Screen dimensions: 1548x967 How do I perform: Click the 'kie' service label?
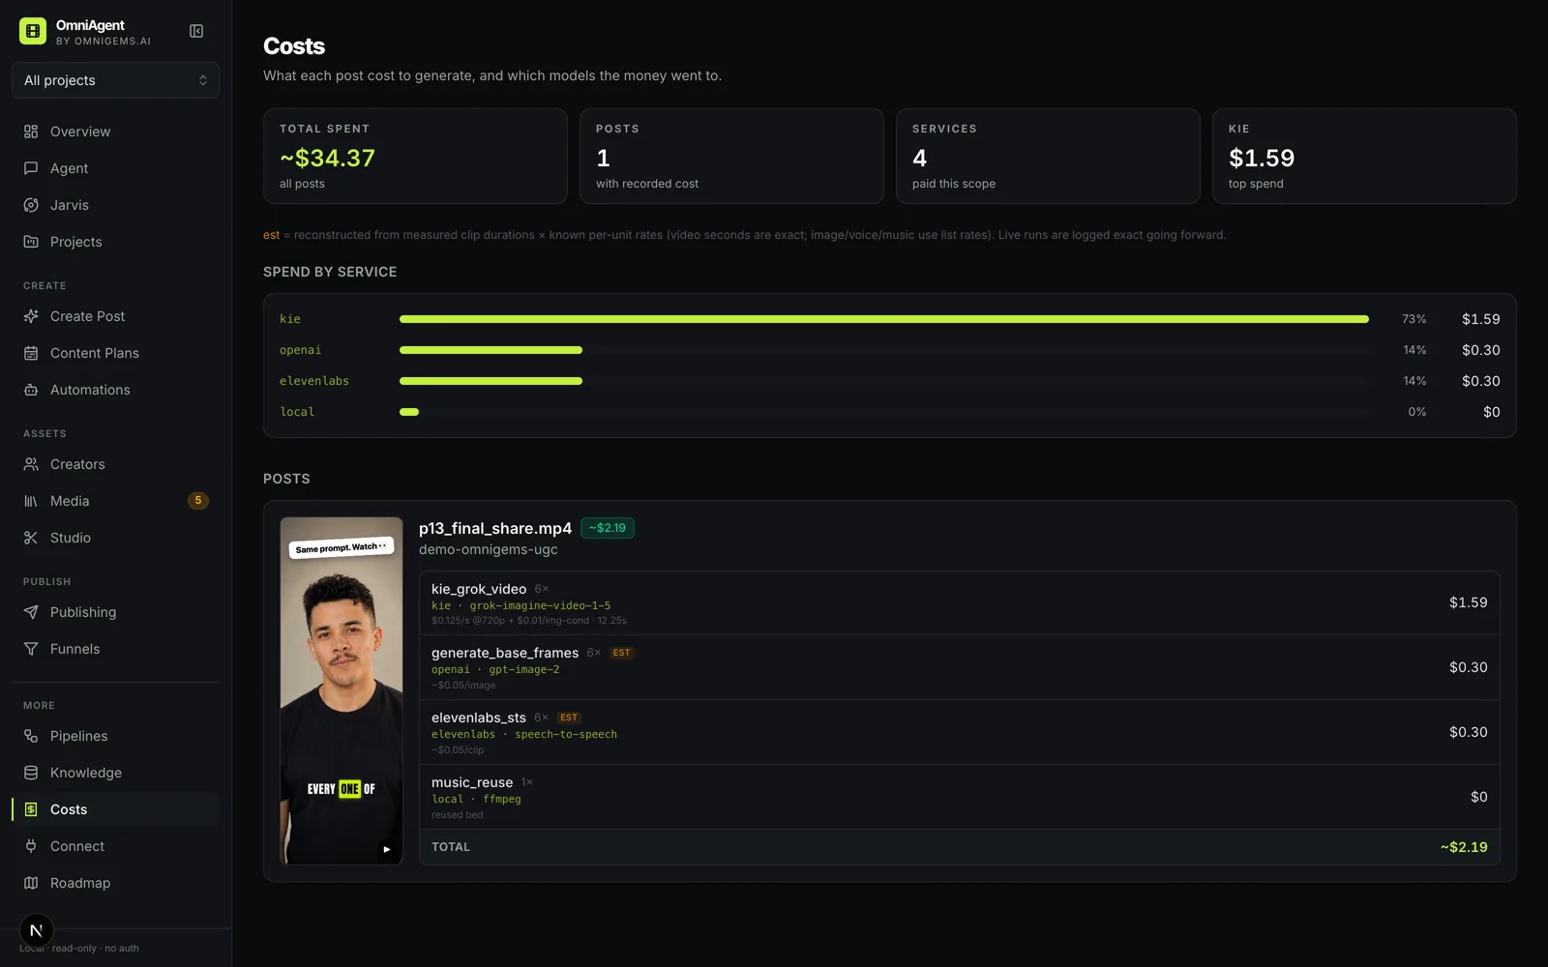pyautogui.click(x=290, y=319)
